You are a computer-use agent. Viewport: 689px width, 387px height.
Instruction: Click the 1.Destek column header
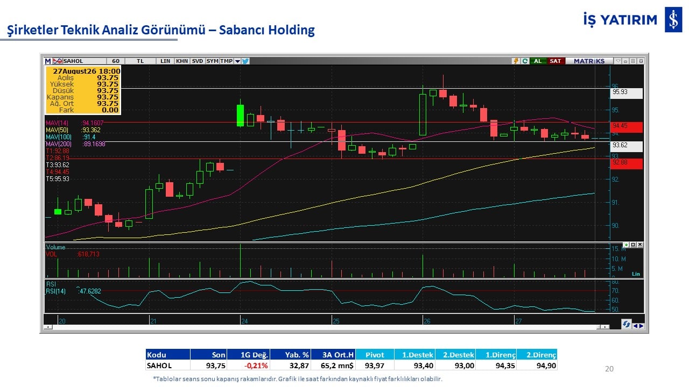click(414, 355)
